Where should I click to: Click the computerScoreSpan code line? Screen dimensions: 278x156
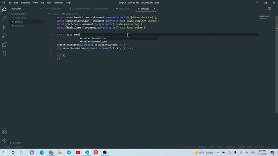108,21
